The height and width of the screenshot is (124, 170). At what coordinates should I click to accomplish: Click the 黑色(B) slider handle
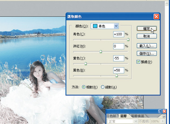pyautogui.click(x=116, y=76)
